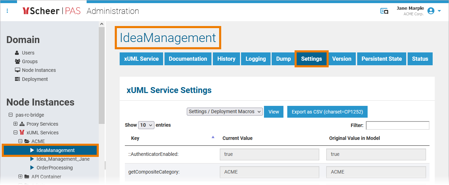The image size is (449, 185).
Task: Open the Show entries count dropdown
Action: (x=146, y=125)
